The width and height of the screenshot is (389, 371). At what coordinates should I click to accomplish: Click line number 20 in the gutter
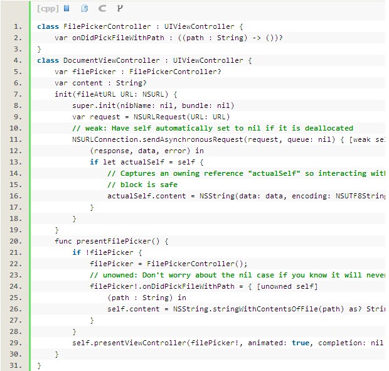16,240
